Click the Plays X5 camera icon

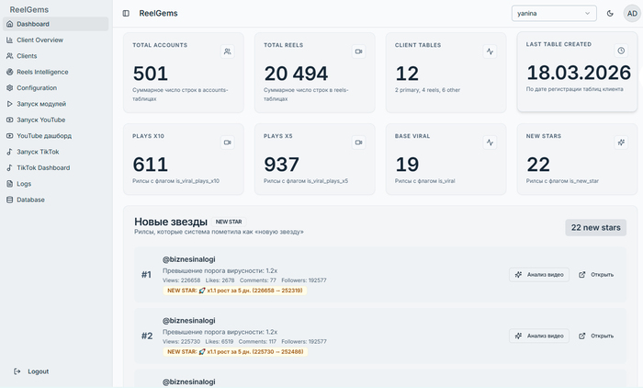[359, 143]
